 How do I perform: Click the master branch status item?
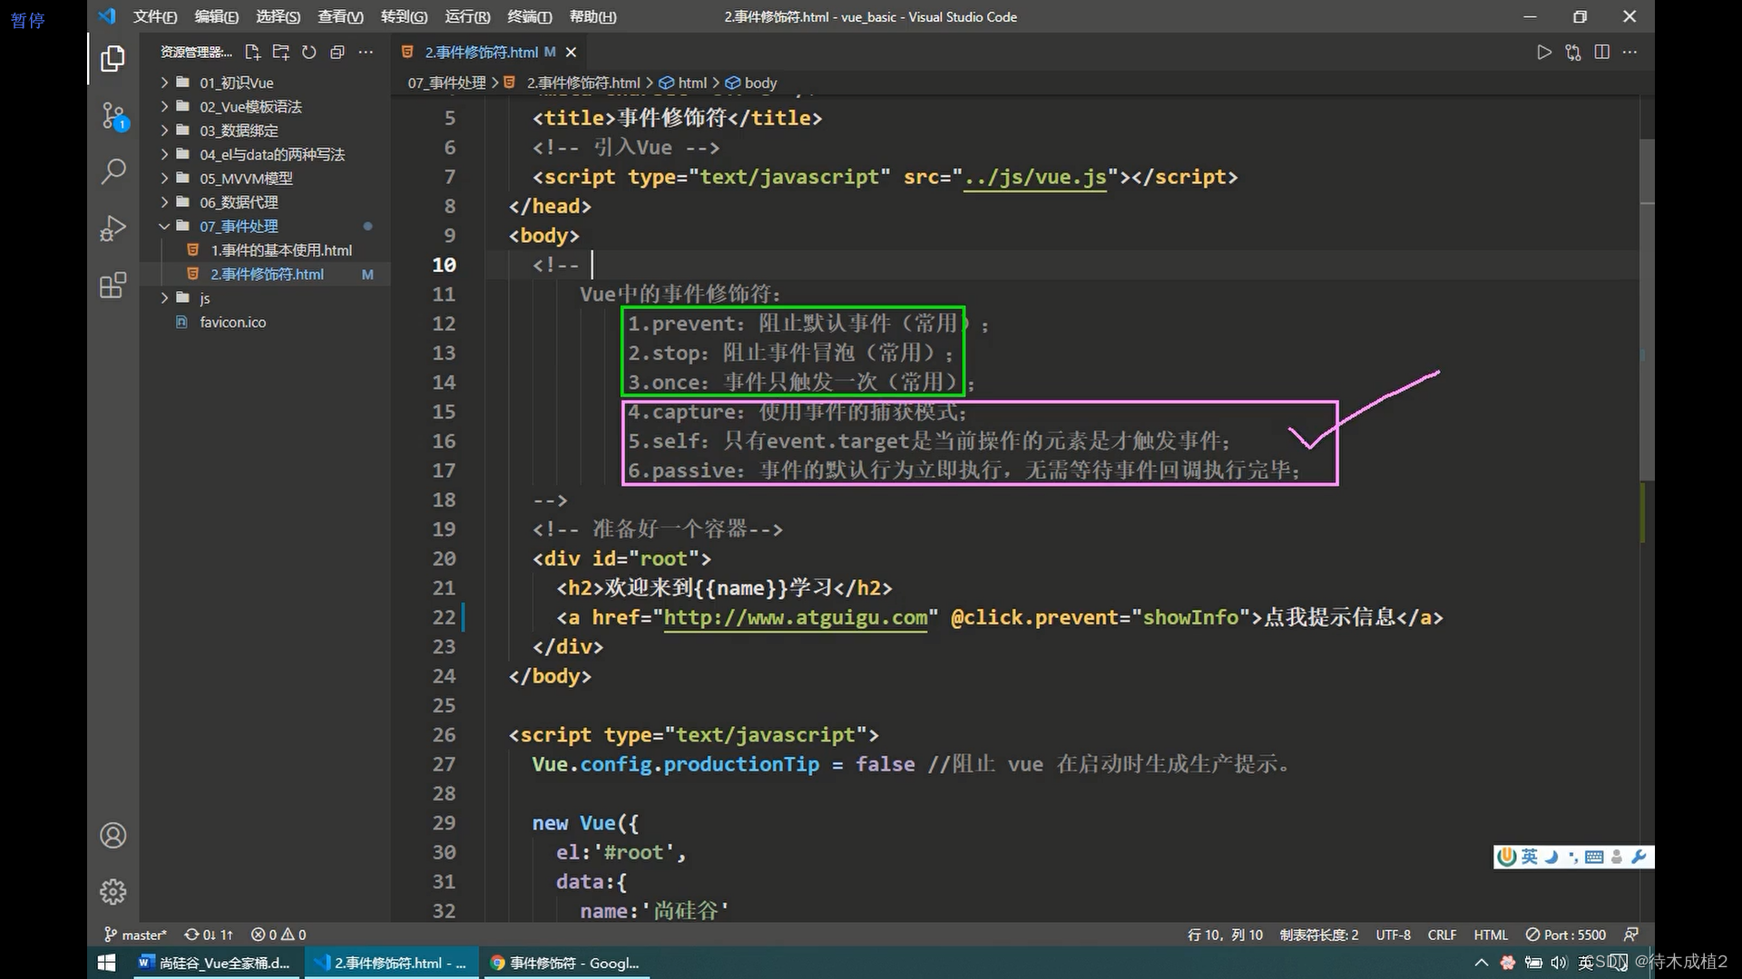pyautogui.click(x=135, y=935)
